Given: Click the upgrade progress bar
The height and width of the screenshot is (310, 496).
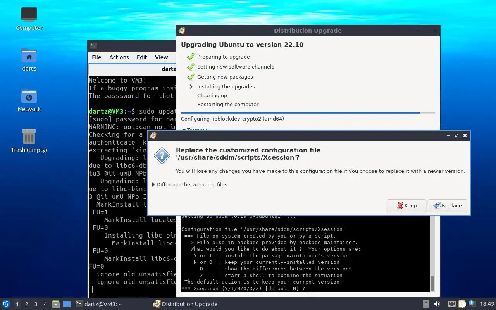Looking at the screenshot, I should point(308,113).
